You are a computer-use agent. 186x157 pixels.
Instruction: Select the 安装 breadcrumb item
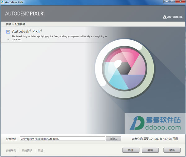(x=9, y=24)
